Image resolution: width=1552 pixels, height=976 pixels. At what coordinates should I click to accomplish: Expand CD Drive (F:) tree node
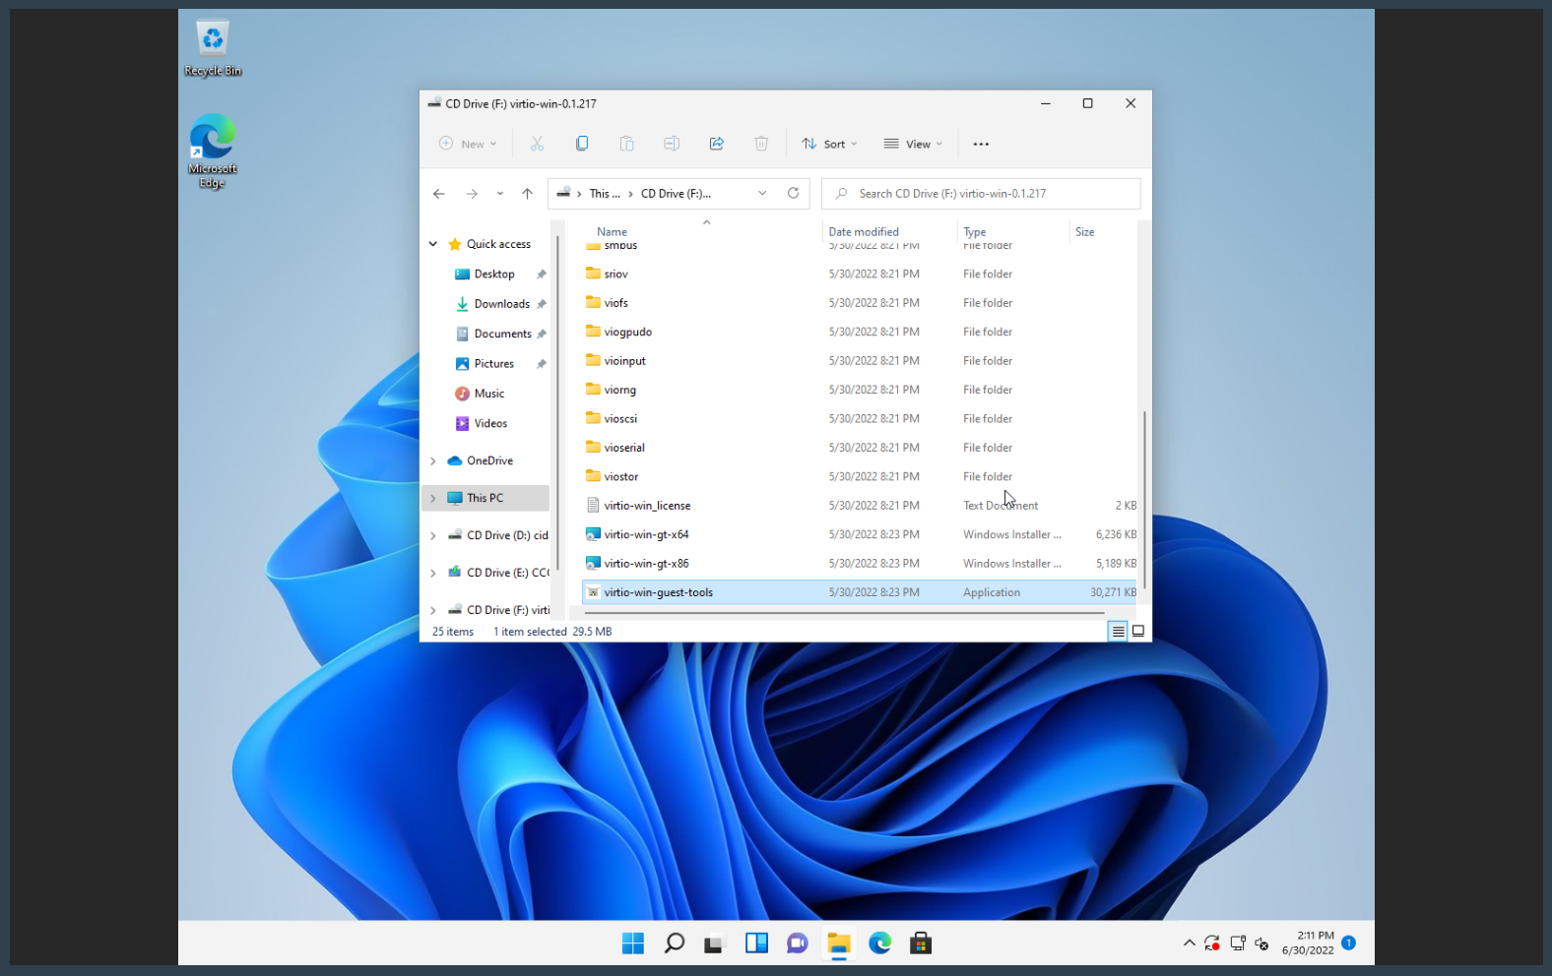(x=433, y=610)
